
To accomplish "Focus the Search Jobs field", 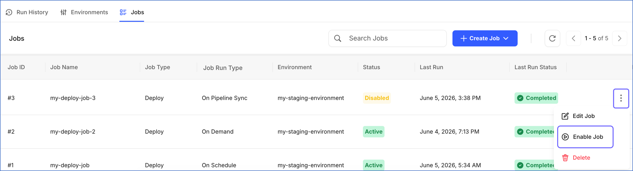I will point(387,38).
